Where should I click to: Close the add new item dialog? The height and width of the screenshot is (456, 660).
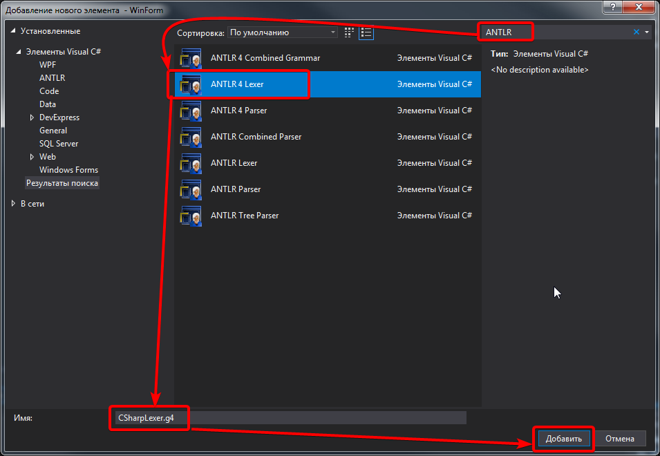(639, 7)
